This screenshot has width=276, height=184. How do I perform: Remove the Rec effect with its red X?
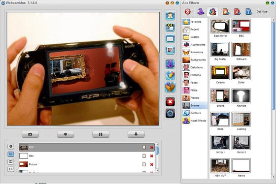tap(152, 156)
